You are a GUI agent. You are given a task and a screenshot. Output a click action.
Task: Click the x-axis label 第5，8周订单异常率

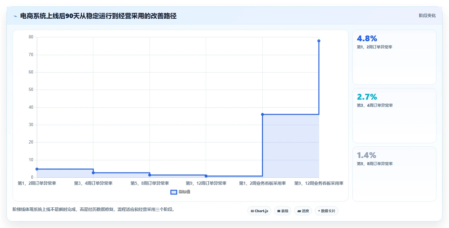[150, 183]
